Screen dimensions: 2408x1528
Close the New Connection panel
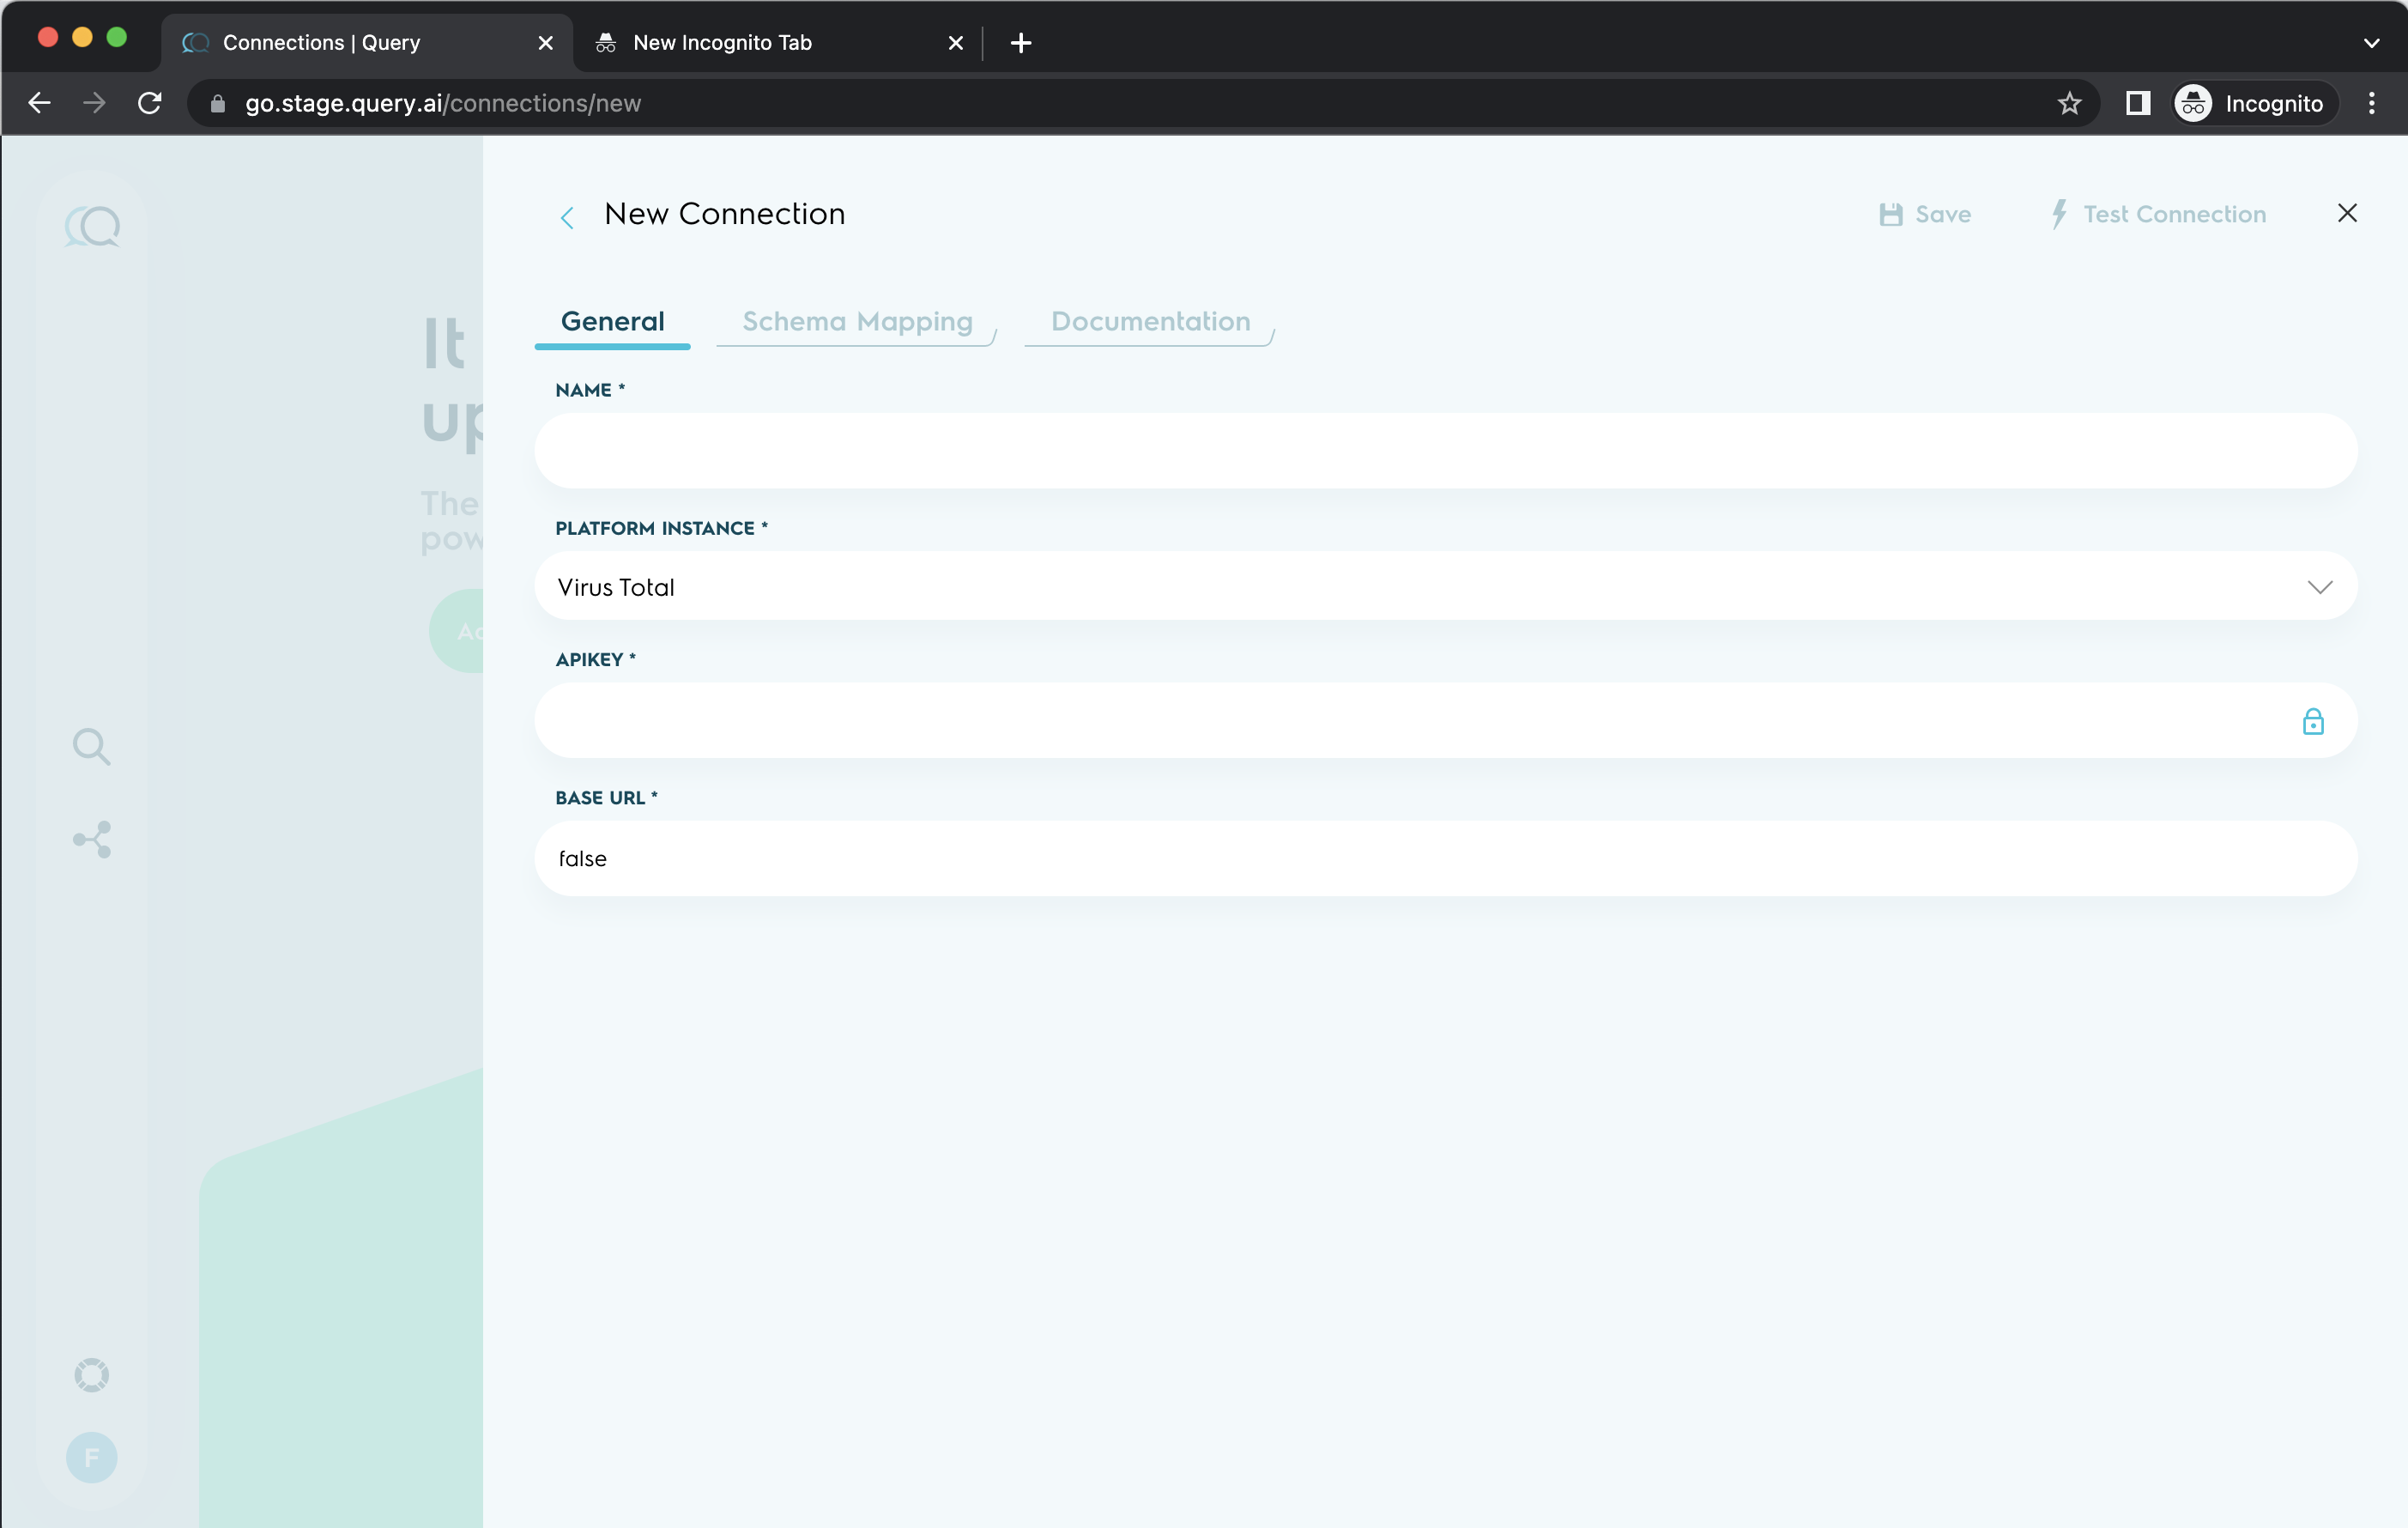click(2347, 213)
